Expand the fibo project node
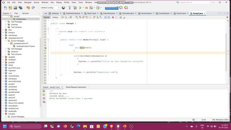This screenshot has height=130, width=231. [x=3, y=30]
